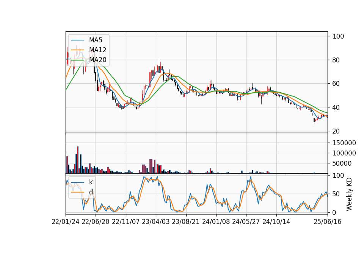The height and width of the screenshot is (261, 364).
Task: Click the 23/04/03 date tick label
Action: 156,222
